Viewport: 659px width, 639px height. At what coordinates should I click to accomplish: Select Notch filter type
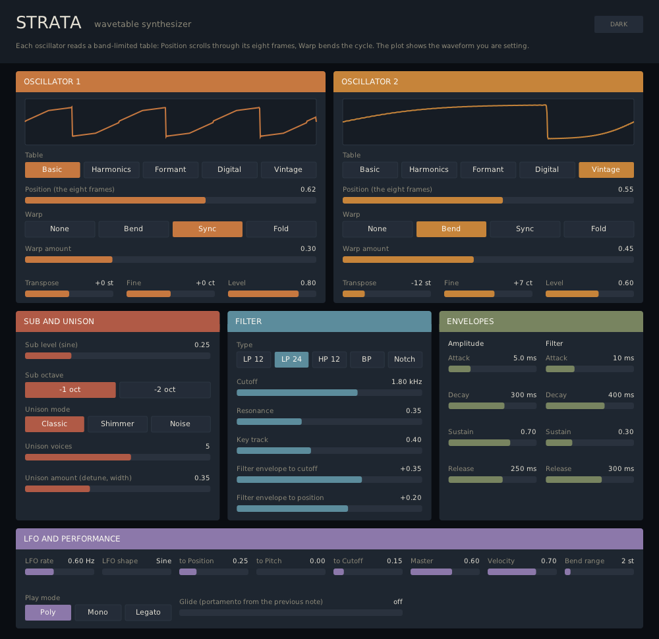click(405, 360)
